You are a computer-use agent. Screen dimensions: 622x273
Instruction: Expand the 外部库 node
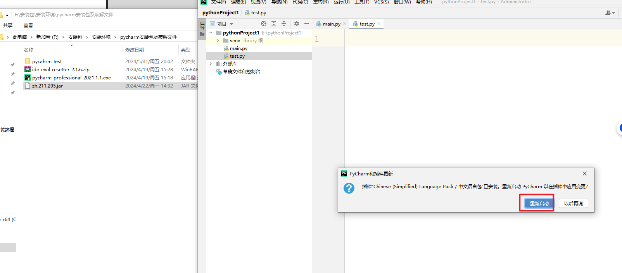[211, 64]
